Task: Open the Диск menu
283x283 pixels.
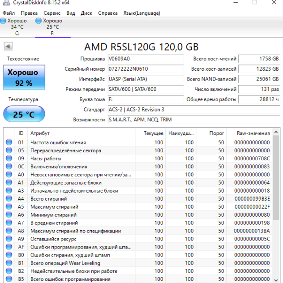Action: (86, 13)
